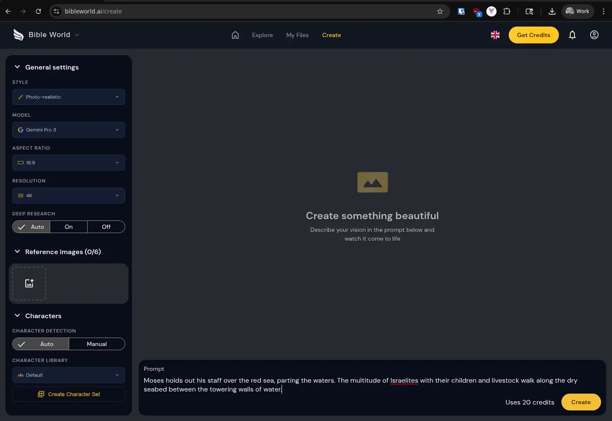Viewport: 612px width, 421px height.
Task: Turn Deep Research Off
Action: 106,227
